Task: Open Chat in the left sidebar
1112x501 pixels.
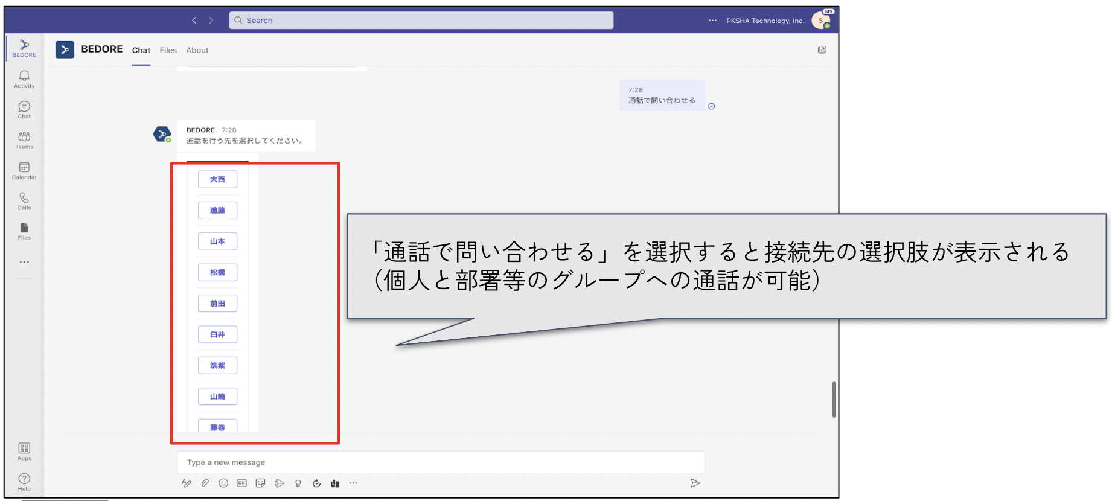Action: (x=24, y=110)
